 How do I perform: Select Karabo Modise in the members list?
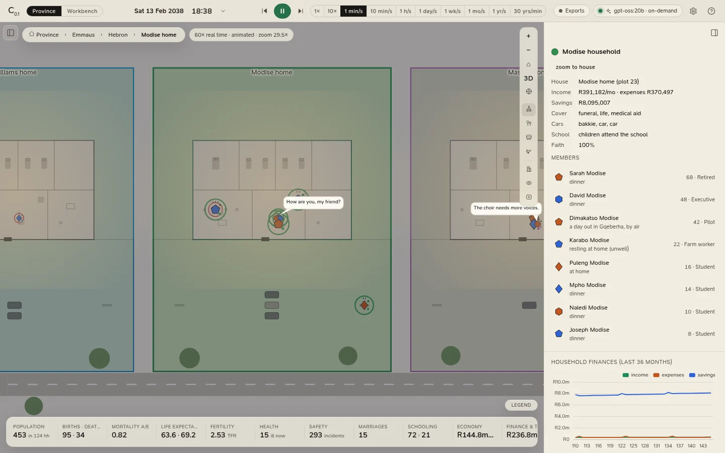pyautogui.click(x=633, y=244)
